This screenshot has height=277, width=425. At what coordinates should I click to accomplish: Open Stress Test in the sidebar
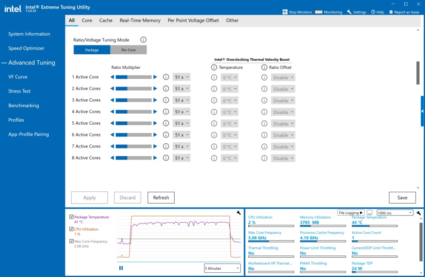coord(19,91)
